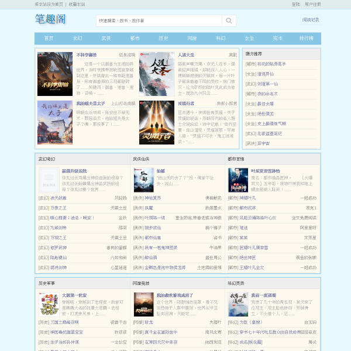Open 网游 category in navigation bar
The image size is (351, 351).
click(192, 38)
